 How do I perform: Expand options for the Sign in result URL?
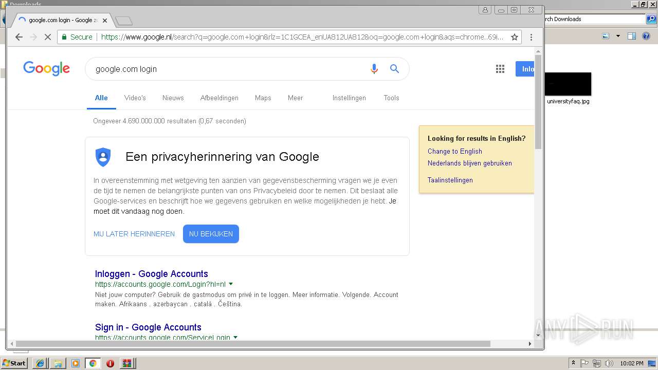[x=235, y=338]
